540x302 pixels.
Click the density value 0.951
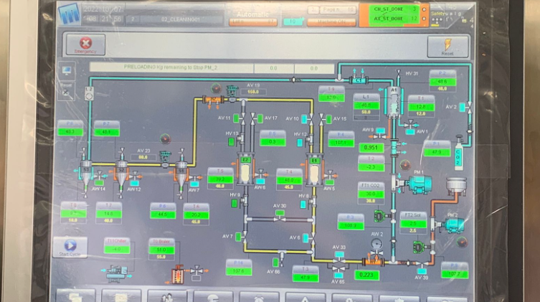point(371,148)
